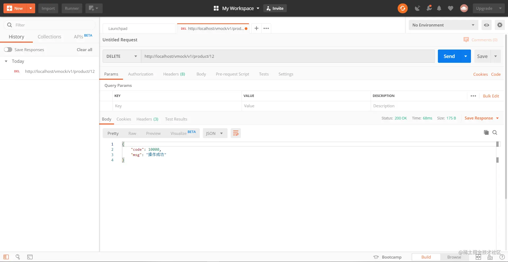Viewport: 508px width, 262px height.
Task: Open response Headers (3) tab
Action: (147, 119)
